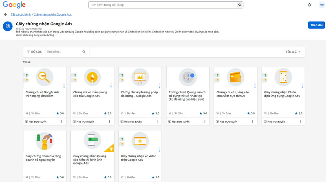The image size is (326, 182).
Task: Click people thumbnail of Gia tăng doanh số card
Action: (x=44, y=141)
